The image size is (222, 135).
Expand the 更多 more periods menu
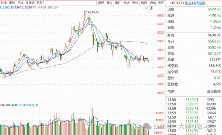pos(40,3)
